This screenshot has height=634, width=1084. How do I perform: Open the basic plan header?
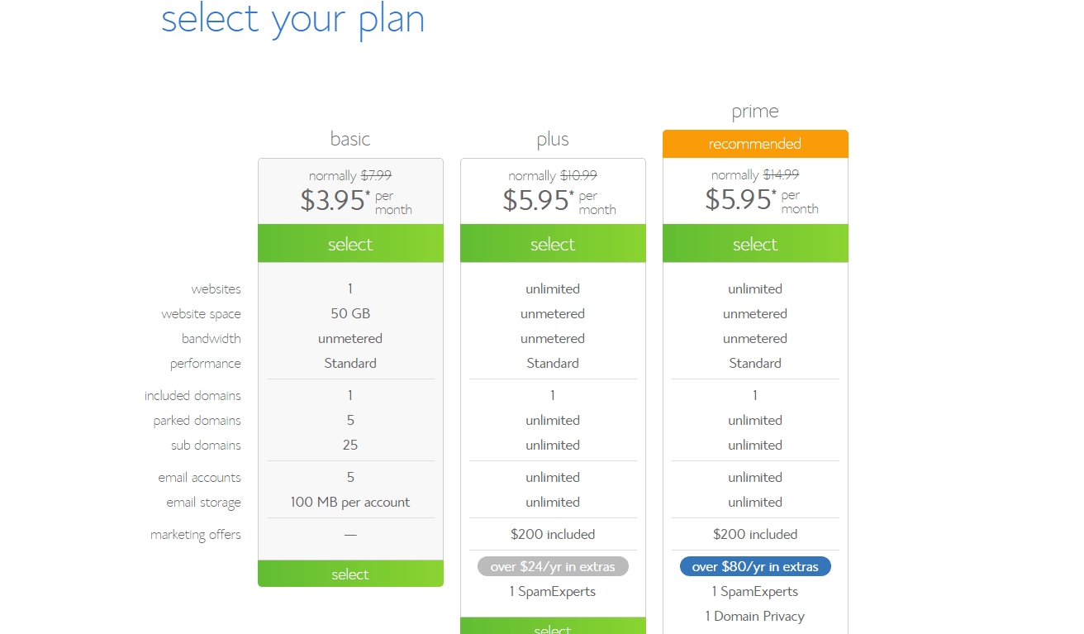[350, 139]
